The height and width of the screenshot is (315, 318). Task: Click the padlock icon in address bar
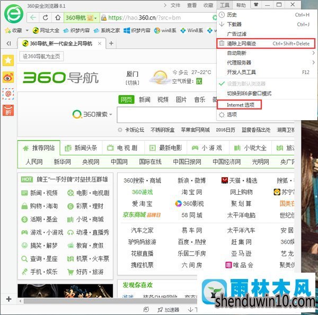pos(104,18)
